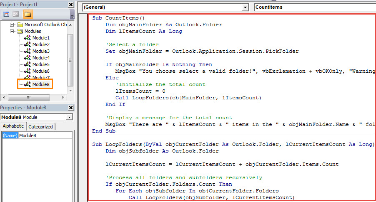Image resolution: width=376 pixels, height=202 pixels.
Task: Click the Module4 module icon
Action: 28,58
